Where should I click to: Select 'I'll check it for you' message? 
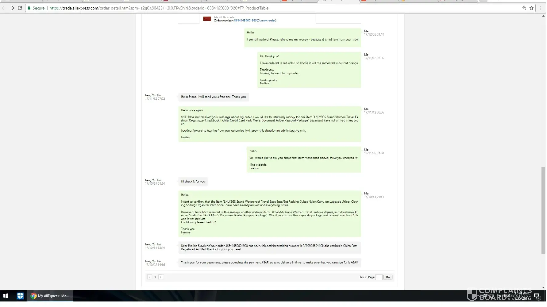click(193, 181)
